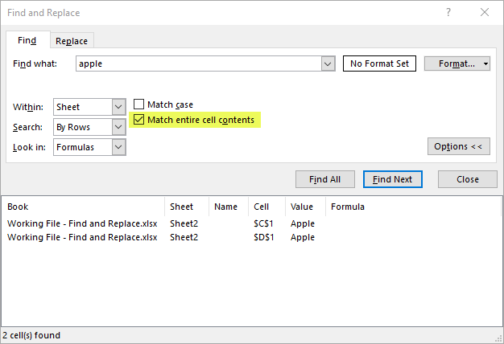
Task: Select the Find tab
Action: 27,40
